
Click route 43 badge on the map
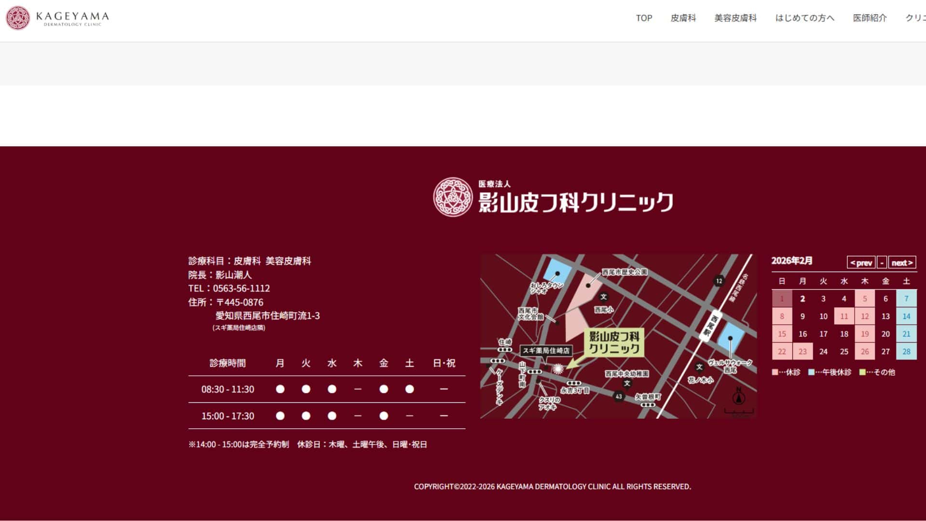(618, 397)
